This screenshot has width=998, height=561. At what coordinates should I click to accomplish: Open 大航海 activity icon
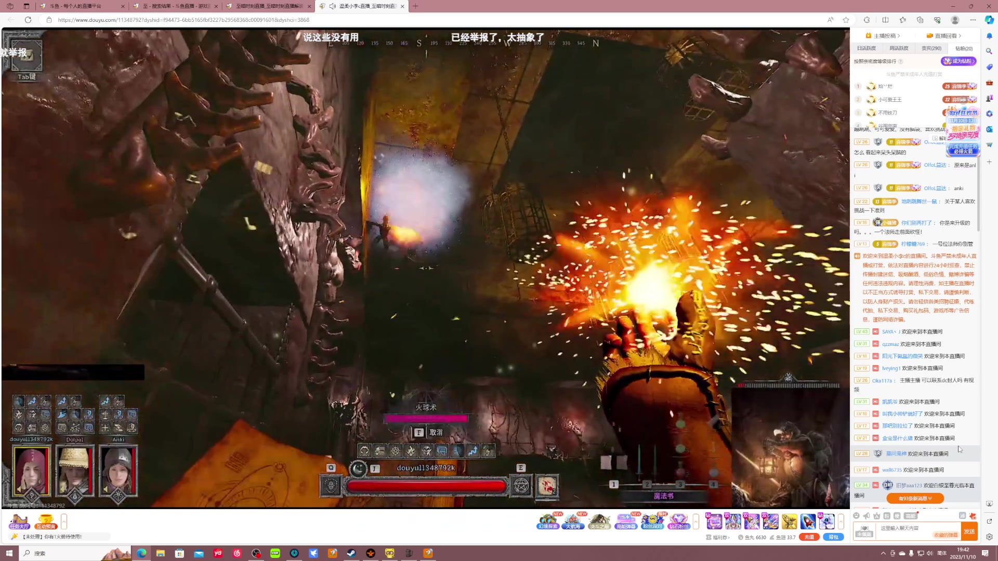tap(573, 521)
